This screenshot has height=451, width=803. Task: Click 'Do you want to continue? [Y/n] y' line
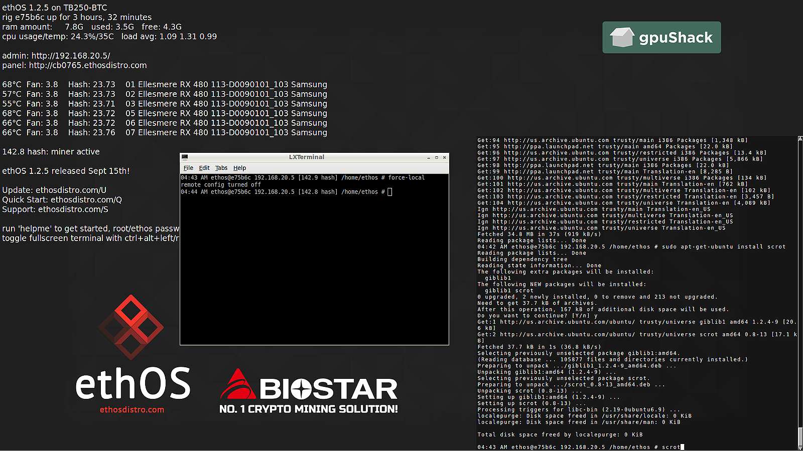pos(538,316)
